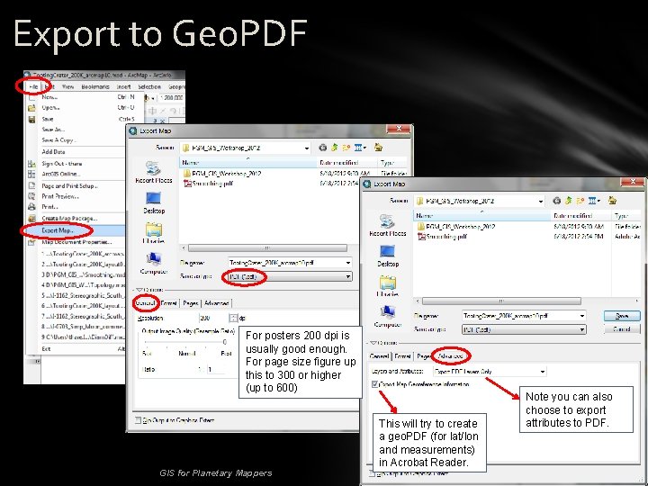Open the Views menu icon in behind Export dialog
Screen dimensions: 648x486
(360, 148)
